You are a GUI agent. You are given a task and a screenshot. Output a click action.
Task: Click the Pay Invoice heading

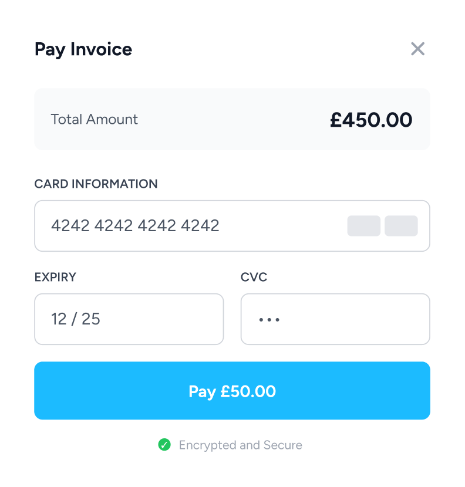tap(84, 49)
